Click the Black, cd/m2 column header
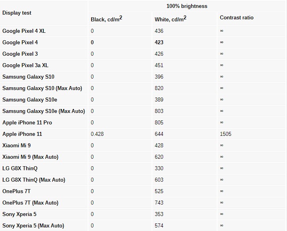287x231 pixels. tap(106, 19)
